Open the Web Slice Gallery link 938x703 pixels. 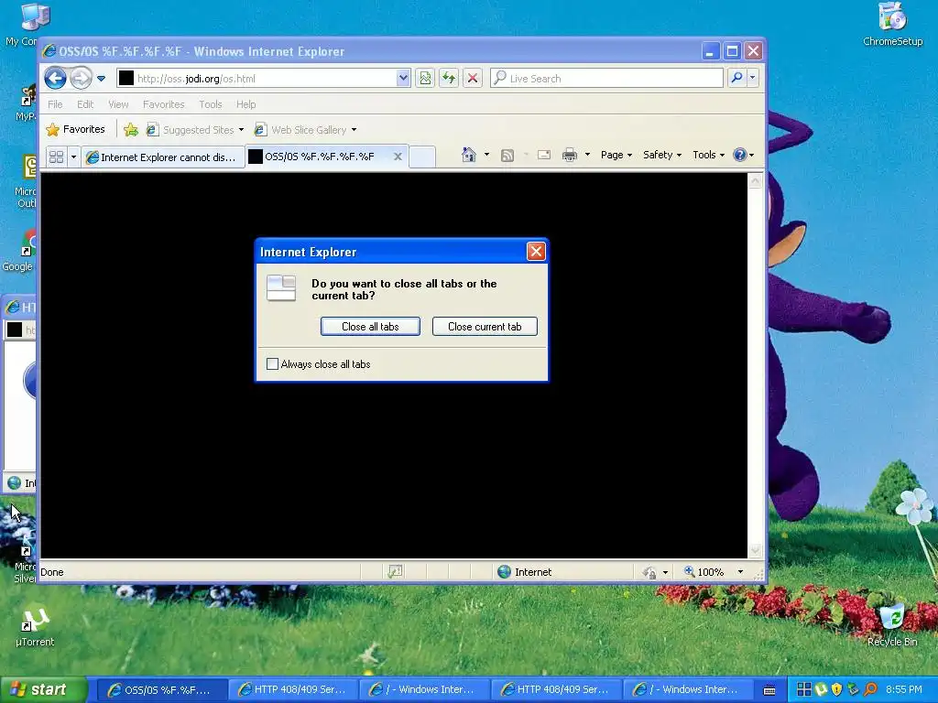pos(305,130)
